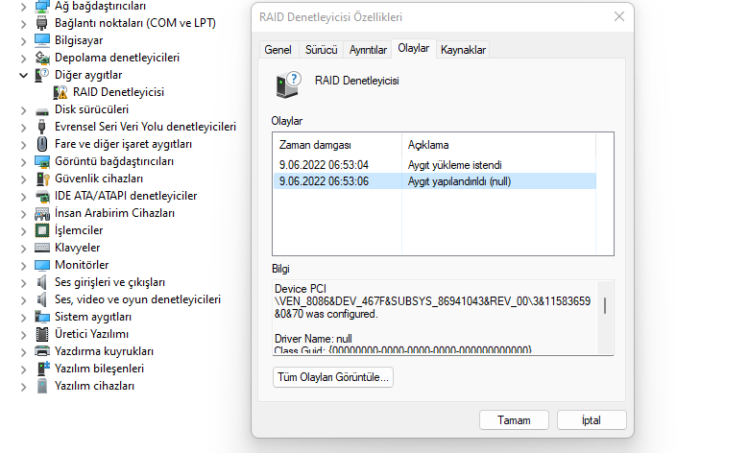Screen dimensions: 749x453
Task: Expand the Görüntü bağdaştırıcıları node
Action: (24, 161)
